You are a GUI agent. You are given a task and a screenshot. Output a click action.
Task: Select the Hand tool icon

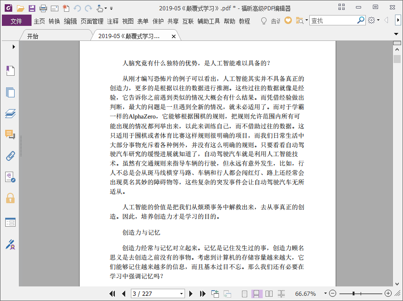pyautogui.click(x=100, y=8)
